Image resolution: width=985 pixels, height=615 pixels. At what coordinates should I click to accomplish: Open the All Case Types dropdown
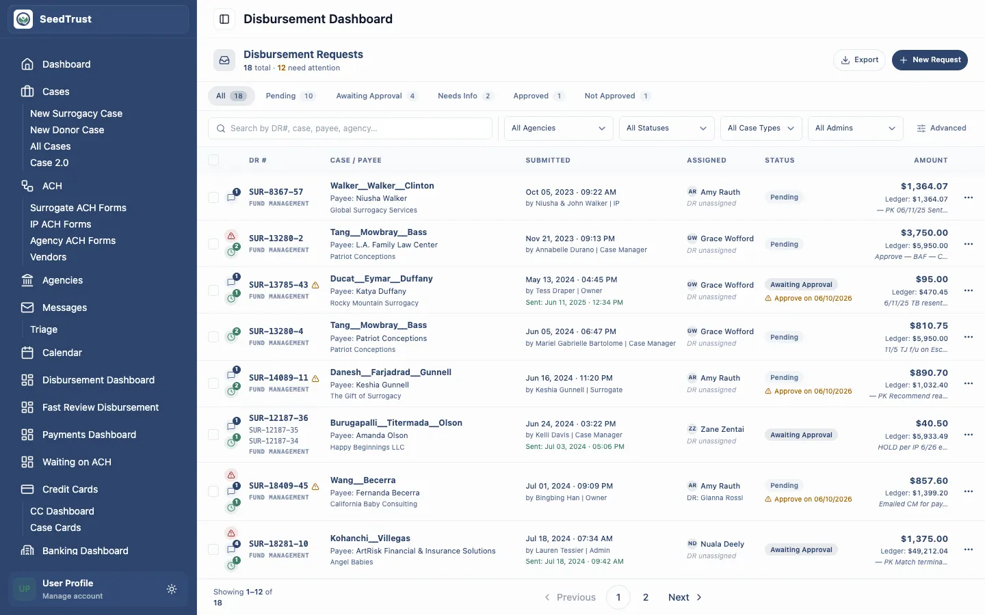click(x=761, y=128)
